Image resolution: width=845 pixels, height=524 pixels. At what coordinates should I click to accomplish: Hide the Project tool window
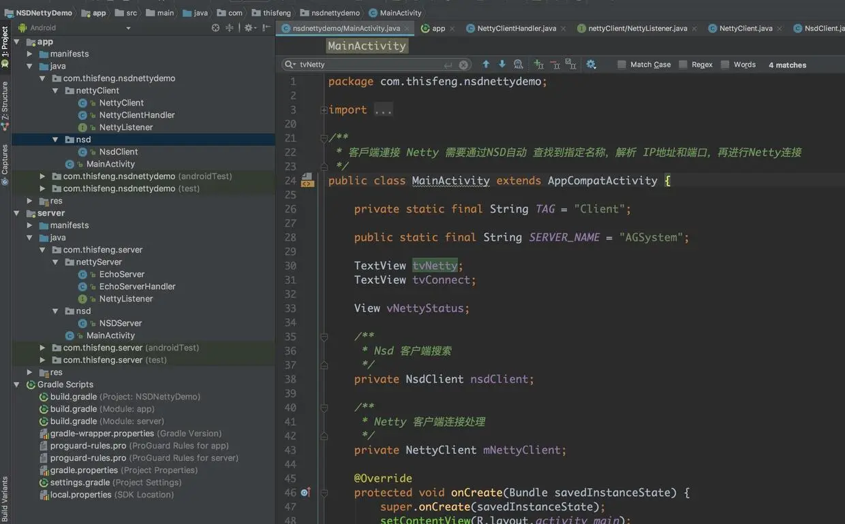(x=266, y=28)
